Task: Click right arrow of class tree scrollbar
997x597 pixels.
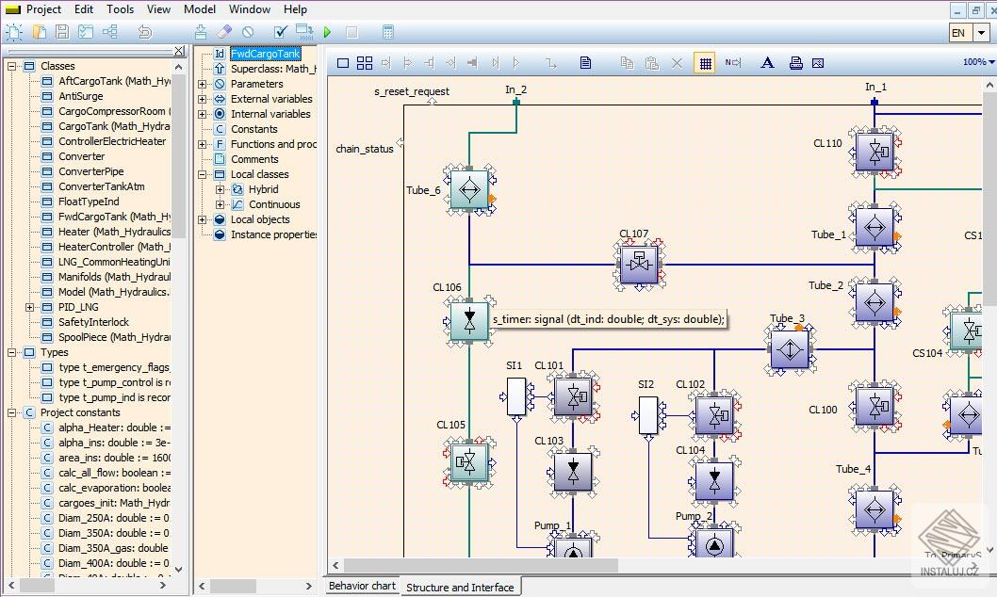Action: coord(163,585)
